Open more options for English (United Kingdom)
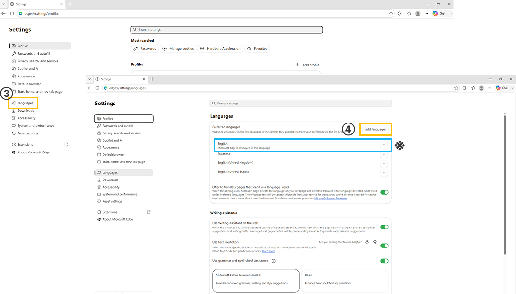516x294 pixels. [x=384, y=164]
